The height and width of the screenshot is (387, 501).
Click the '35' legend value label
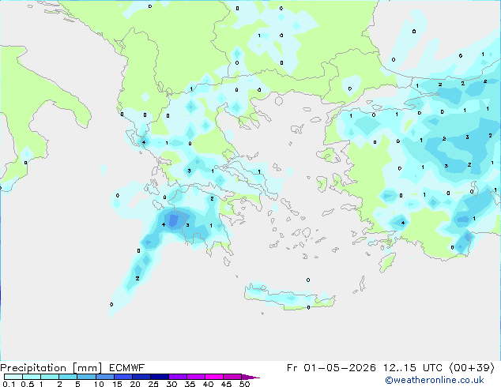point(190,384)
